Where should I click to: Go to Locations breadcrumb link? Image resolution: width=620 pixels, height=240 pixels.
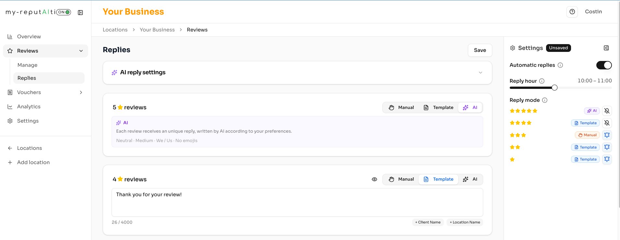pyautogui.click(x=115, y=30)
